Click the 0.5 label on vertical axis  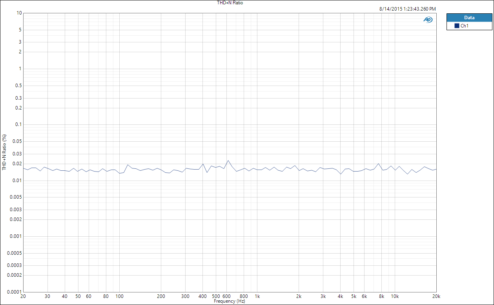tap(18, 86)
